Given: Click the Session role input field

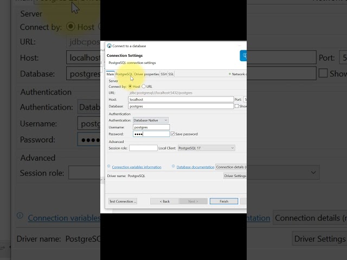Looking at the screenshot, I should (143, 148).
